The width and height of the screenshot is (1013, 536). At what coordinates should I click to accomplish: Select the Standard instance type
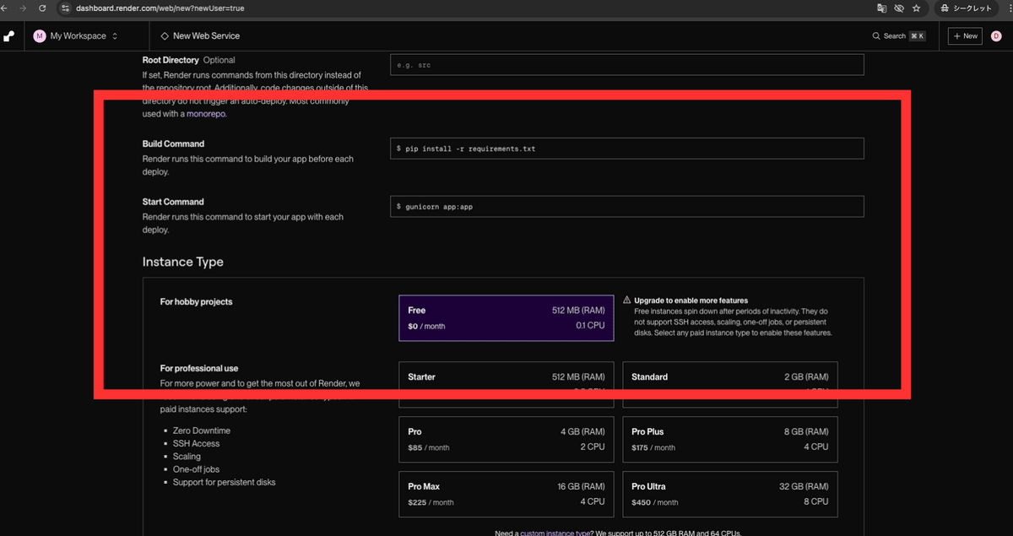[730, 383]
